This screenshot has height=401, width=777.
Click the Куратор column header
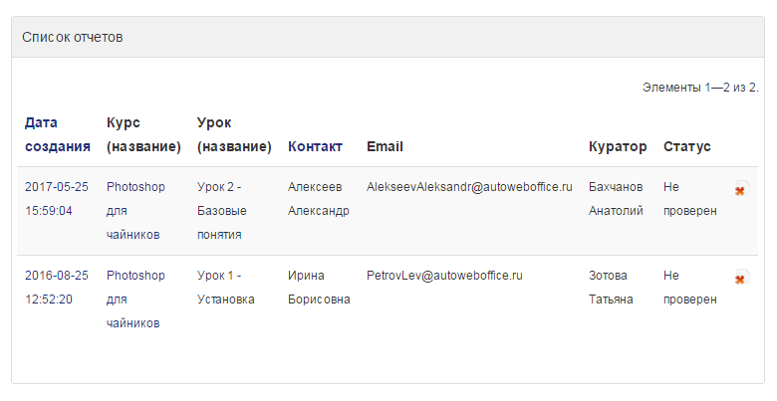(x=618, y=147)
